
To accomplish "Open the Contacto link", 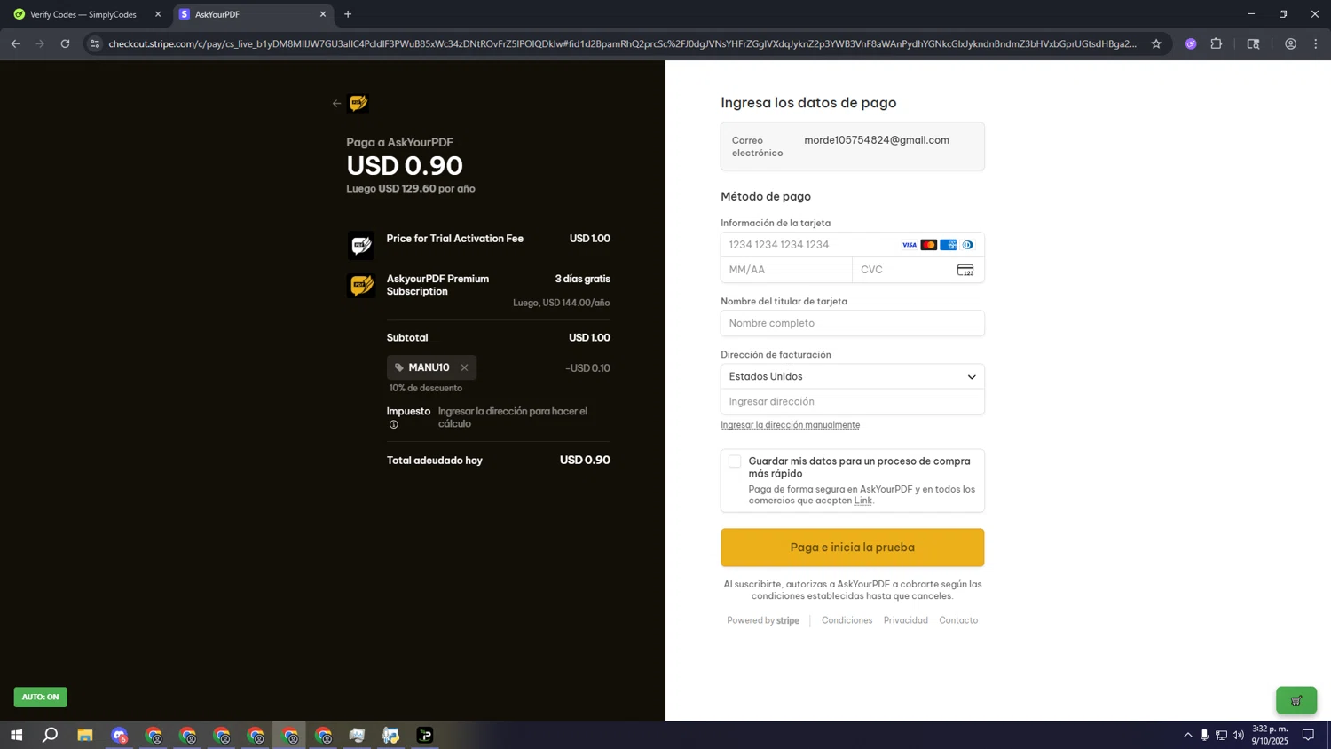I will point(958,620).
